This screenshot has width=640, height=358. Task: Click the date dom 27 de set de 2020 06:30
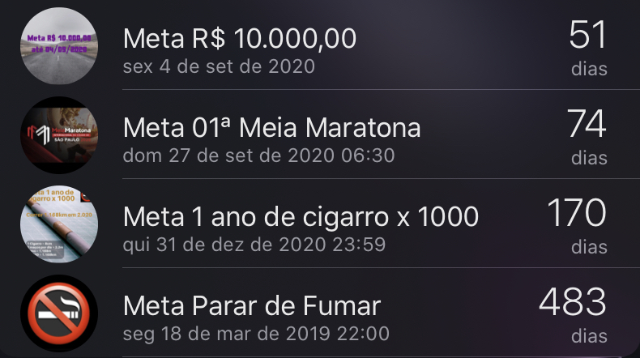point(259,155)
